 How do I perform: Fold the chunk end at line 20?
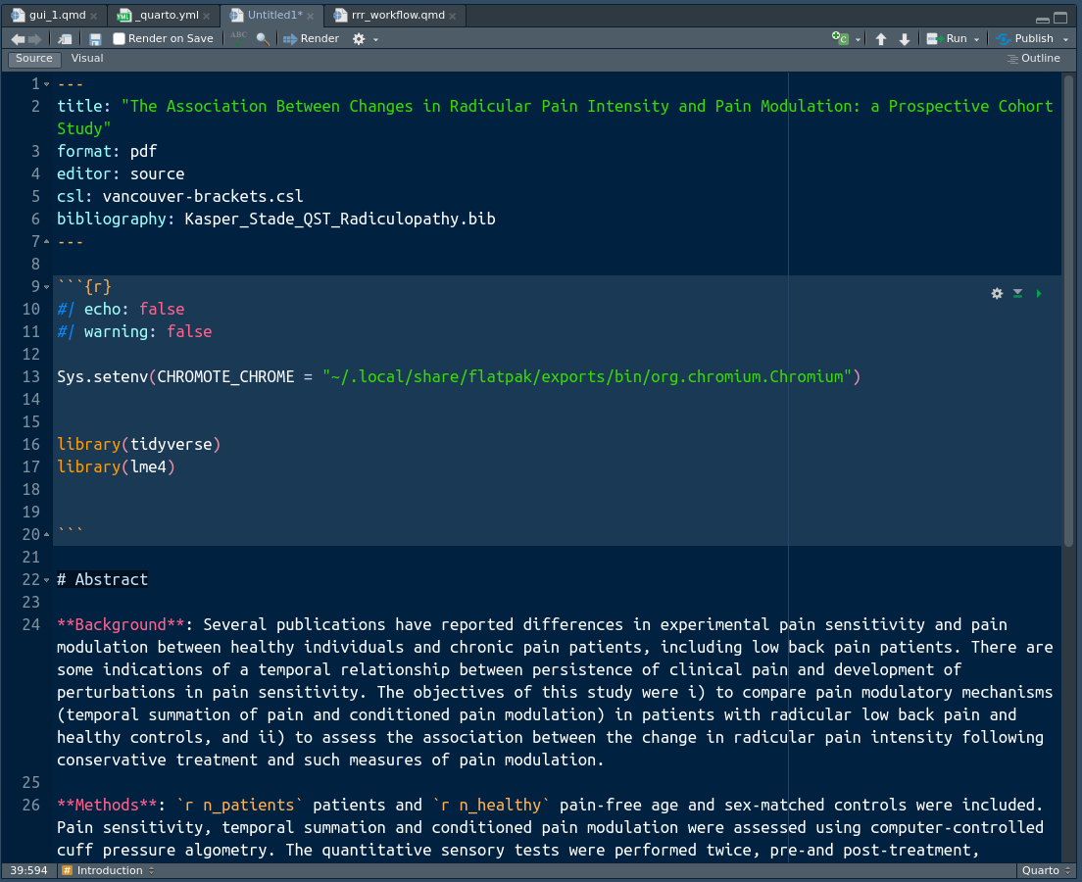(46, 534)
